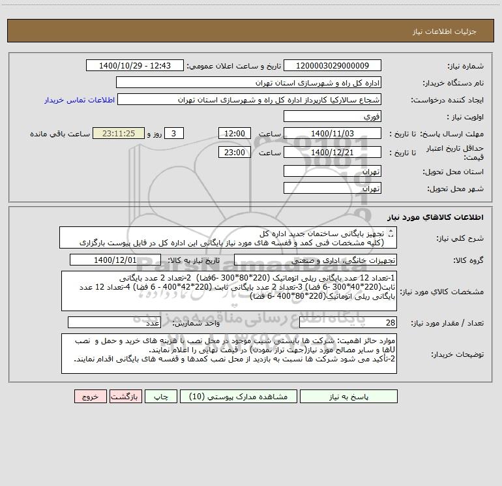Click شهر محل تحویل field تهران
This screenshot has width=502, height=486.
332,188
